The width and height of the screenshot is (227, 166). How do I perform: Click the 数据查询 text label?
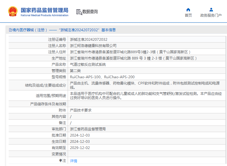[90, 12]
